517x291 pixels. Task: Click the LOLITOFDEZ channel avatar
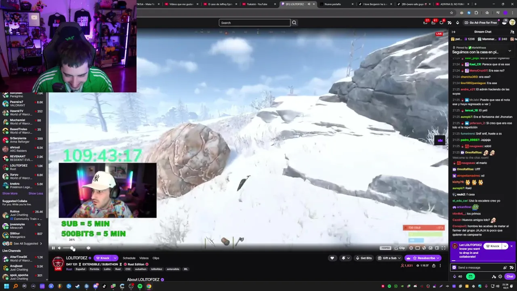58,263
